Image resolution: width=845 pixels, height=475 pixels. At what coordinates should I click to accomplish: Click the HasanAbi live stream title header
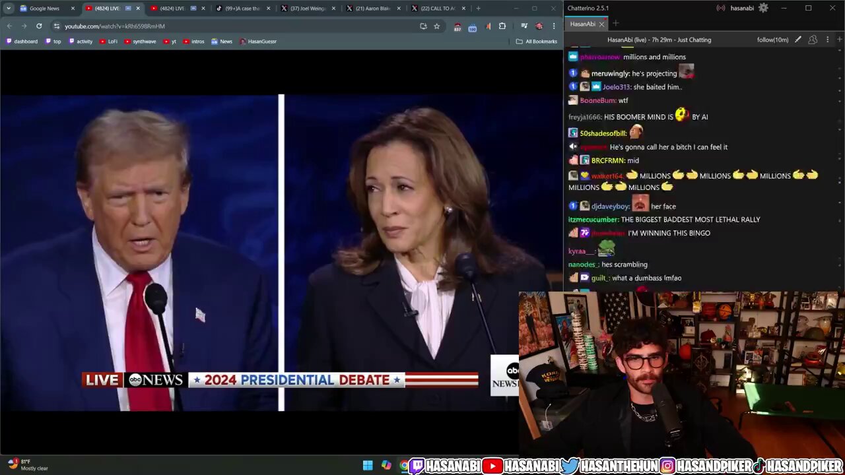pyautogui.click(x=659, y=40)
